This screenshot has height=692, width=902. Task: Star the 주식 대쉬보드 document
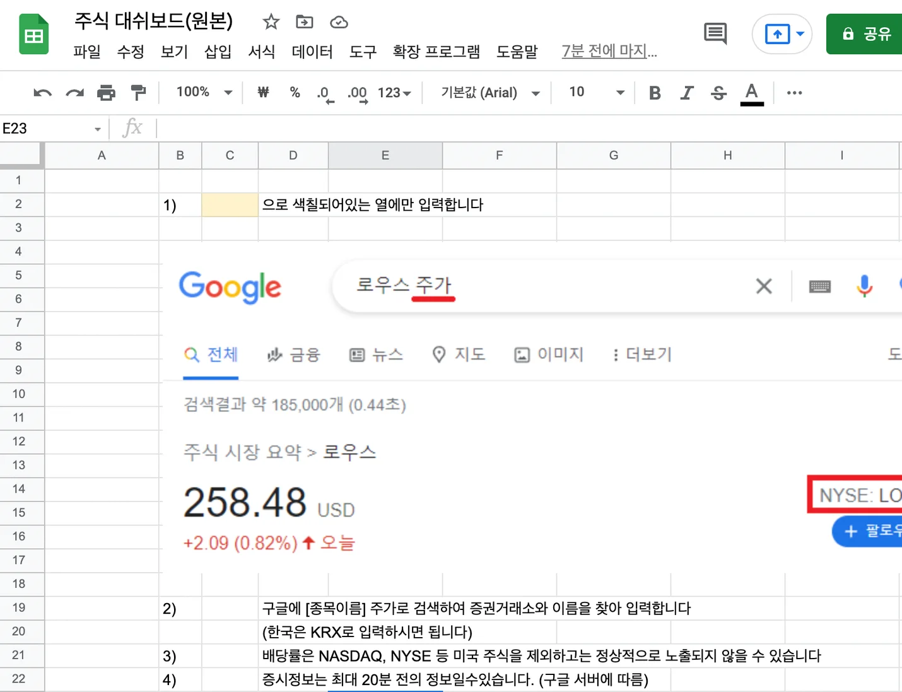(x=271, y=22)
